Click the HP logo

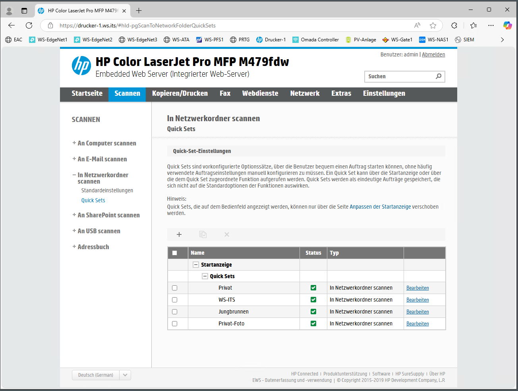point(81,66)
